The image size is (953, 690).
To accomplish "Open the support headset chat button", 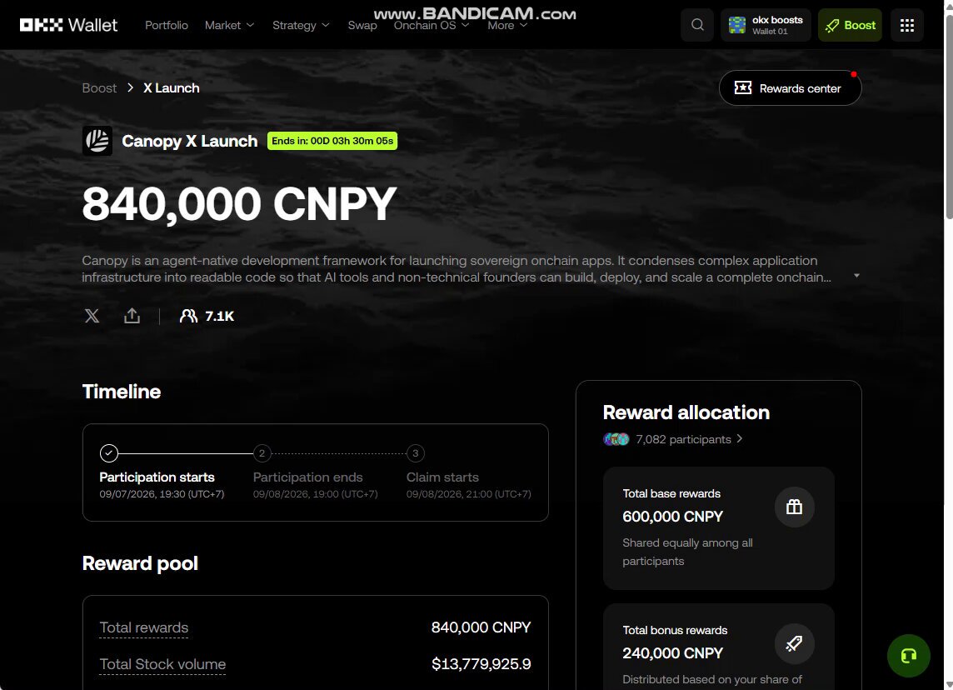I will click(x=909, y=656).
